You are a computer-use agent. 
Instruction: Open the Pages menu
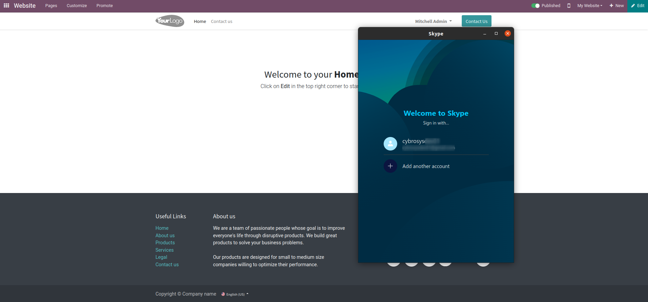click(51, 6)
